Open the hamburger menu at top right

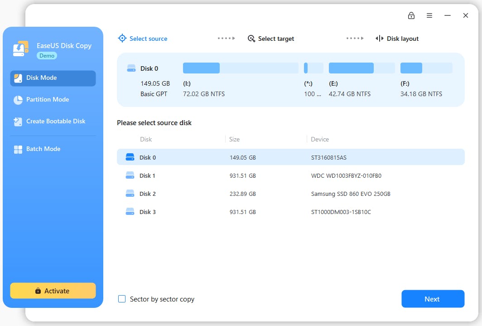click(429, 15)
